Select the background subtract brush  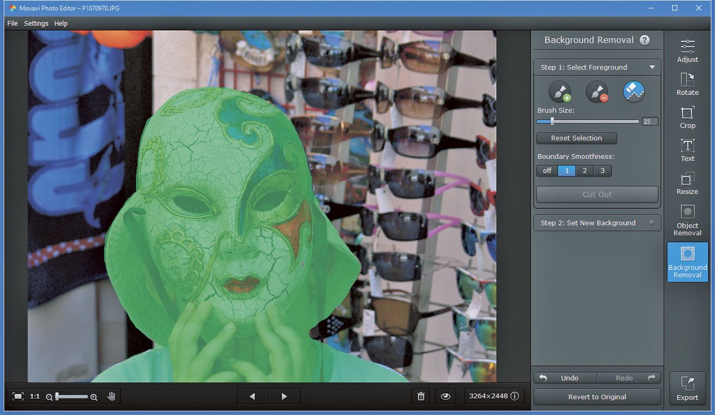coord(597,92)
